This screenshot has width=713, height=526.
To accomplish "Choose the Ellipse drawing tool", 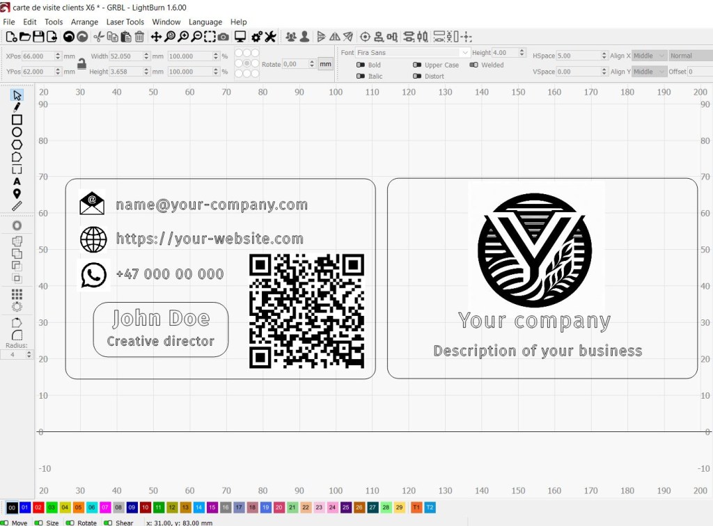I will 17,132.
